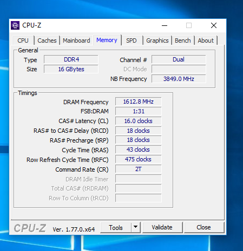
Task: Open the Bench tab
Action: click(183, 40)
